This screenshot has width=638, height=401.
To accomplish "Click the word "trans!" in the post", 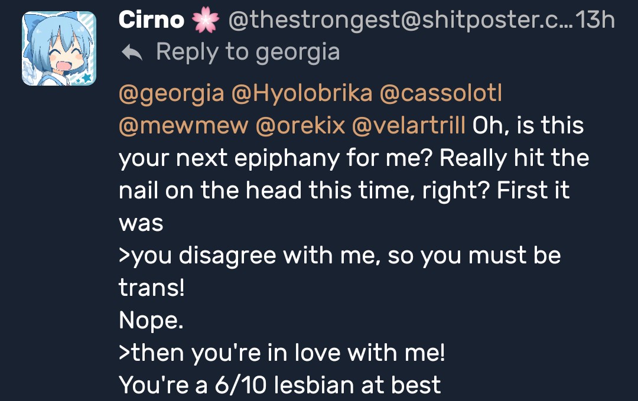I will pos(152,288).
